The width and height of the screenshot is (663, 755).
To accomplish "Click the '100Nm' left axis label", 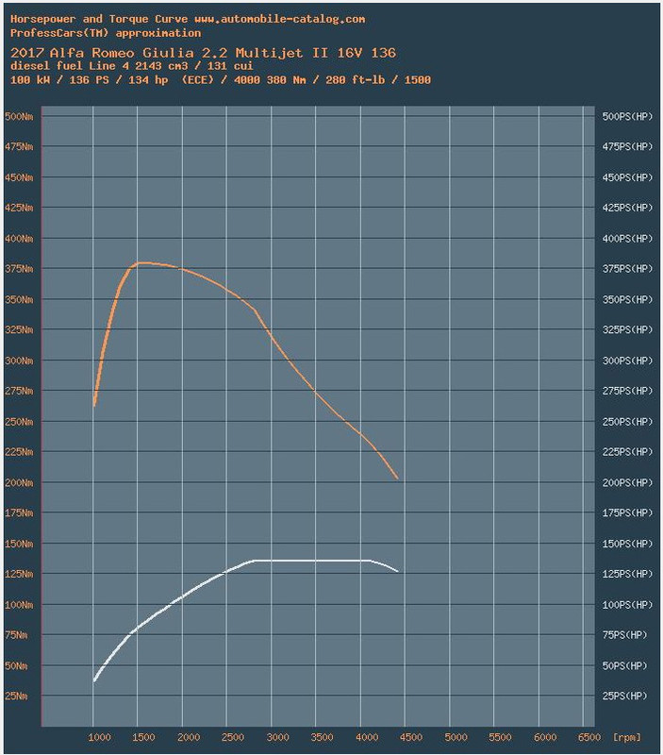I will coord(19,605).
